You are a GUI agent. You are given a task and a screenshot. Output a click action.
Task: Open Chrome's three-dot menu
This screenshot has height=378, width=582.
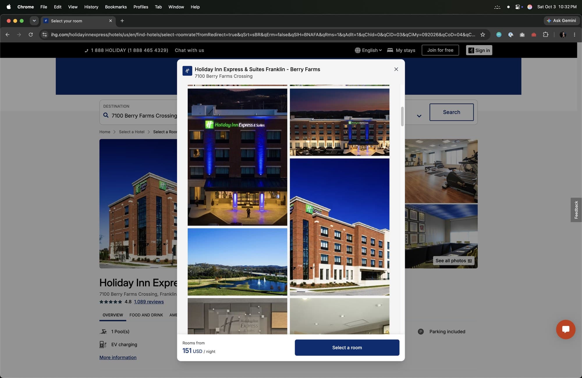tap(574, 35)
